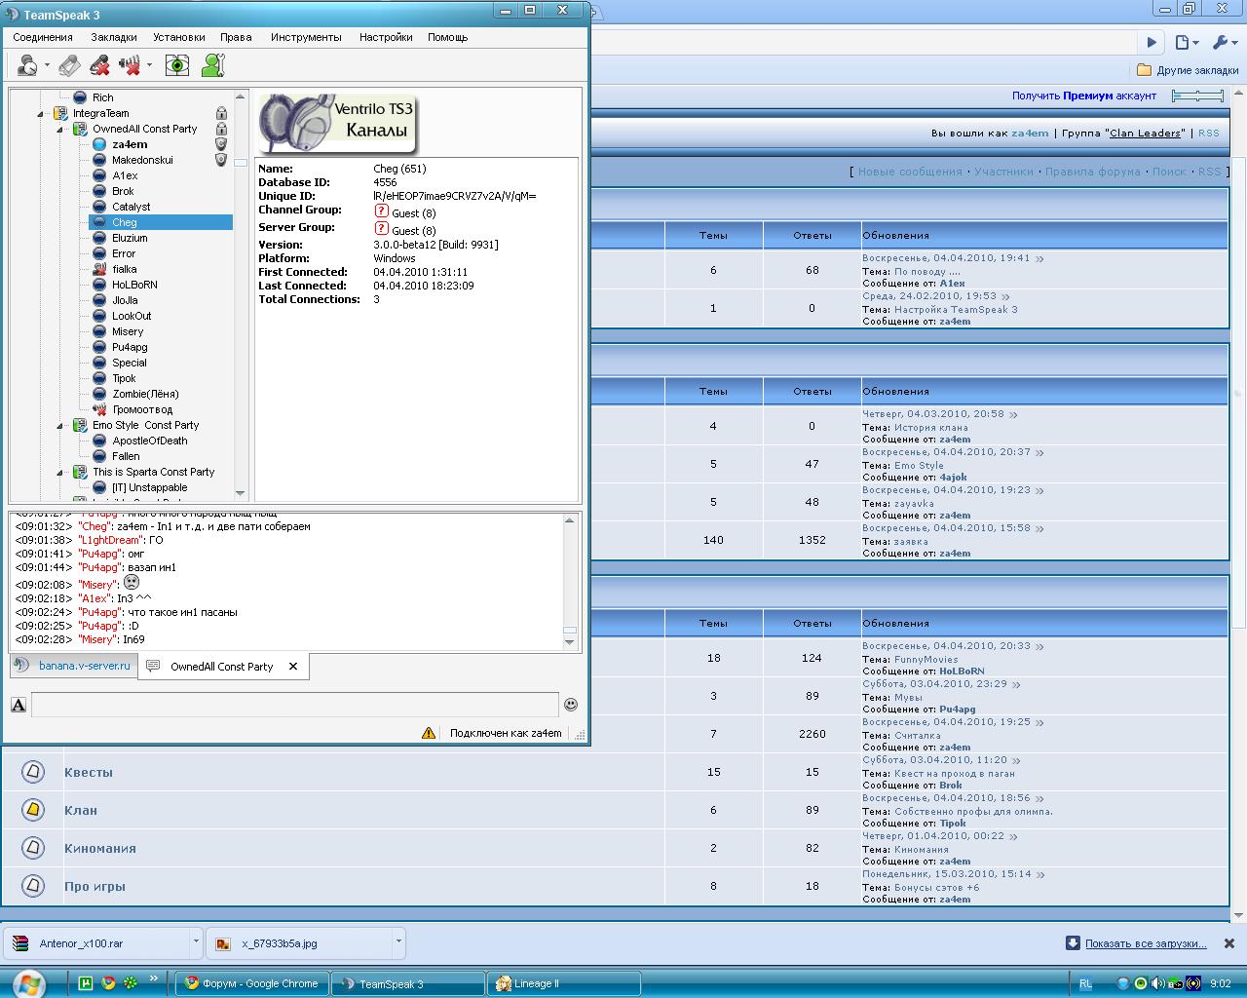Collapse This is Sparta Const Party channel

61,472
